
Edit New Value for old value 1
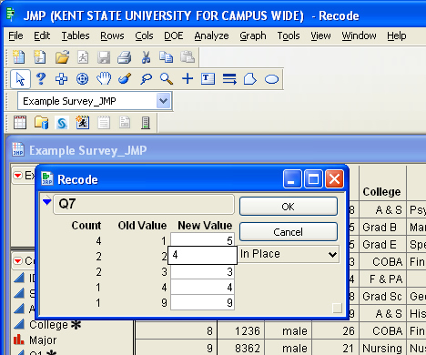pyautogui.click(x=202, y=240)
